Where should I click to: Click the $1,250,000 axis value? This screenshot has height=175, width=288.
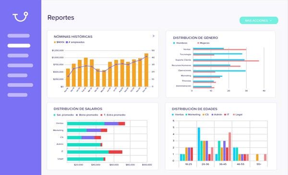point(58,50)
